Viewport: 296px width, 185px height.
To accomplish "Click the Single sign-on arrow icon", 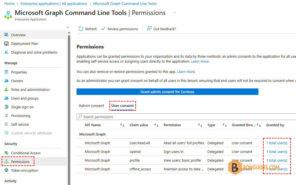I will pos(6,107).
